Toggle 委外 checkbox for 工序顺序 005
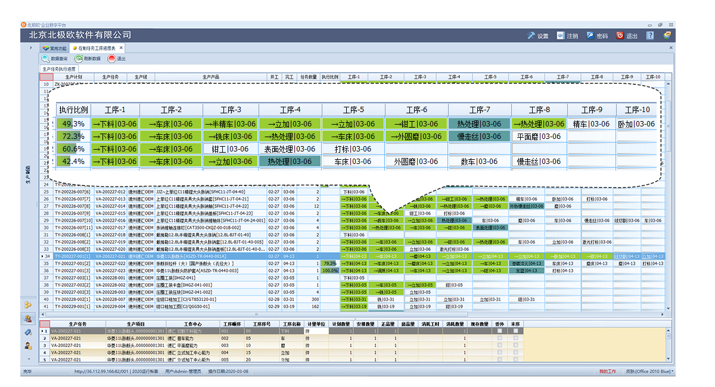The width and height of the screenshot is (715, 387). pyautogui.click(x=499, y=360)
